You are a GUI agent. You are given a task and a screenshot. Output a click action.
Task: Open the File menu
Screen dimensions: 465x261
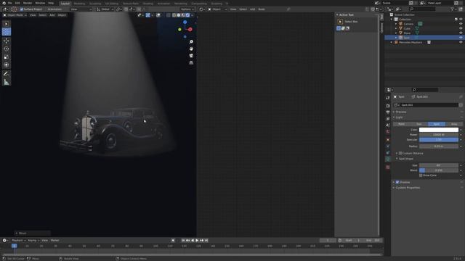(x=9, y=3)
